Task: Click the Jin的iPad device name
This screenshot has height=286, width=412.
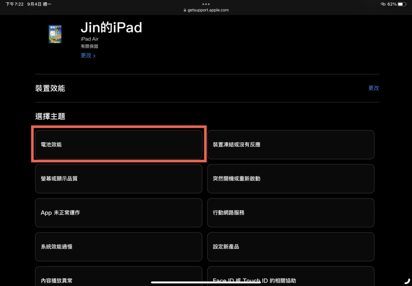Action: pos(111,27)
